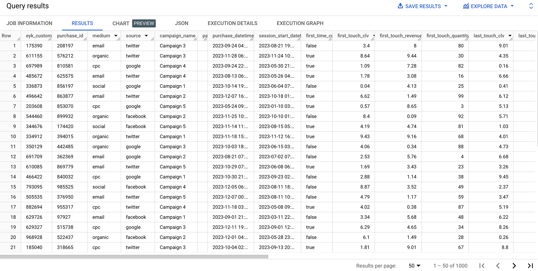Go to the previous results page

[x=498, y=266]
